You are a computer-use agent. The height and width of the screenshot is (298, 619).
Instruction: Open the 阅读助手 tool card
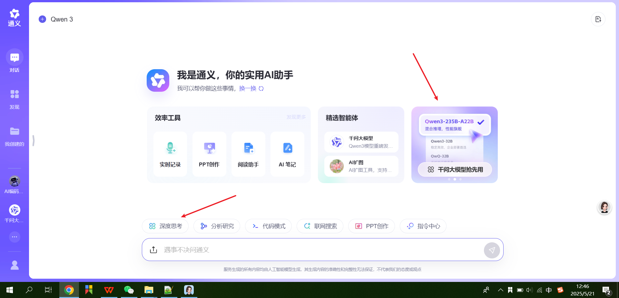click(x=248, y=154)
